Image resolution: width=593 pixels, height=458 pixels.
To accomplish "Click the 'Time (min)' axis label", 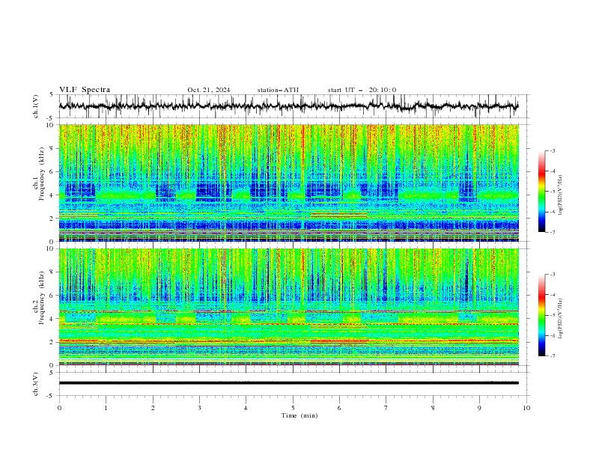I will pos(299,415).
